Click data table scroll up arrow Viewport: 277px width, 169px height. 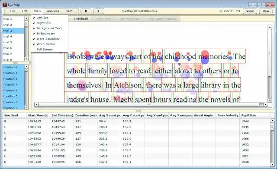click(x=272, y=121)
